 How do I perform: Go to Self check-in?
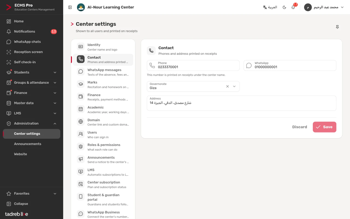(31, 62)
